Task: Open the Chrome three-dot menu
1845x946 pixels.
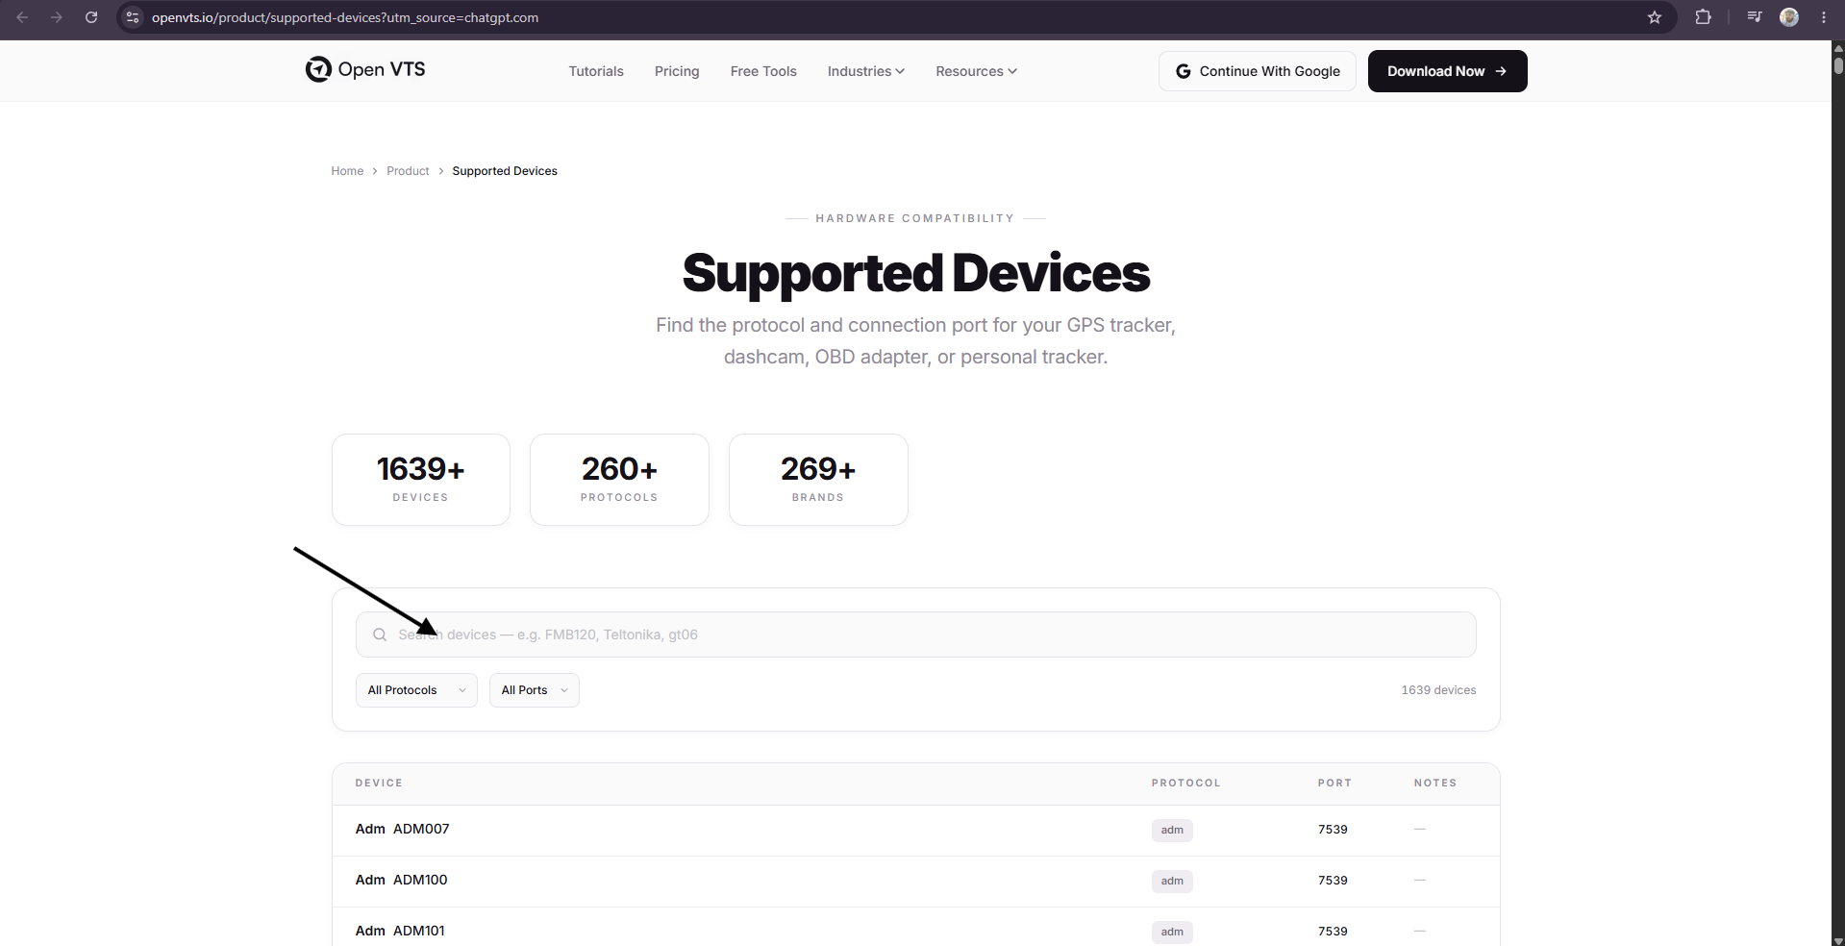Action: tap(1824, 17)
